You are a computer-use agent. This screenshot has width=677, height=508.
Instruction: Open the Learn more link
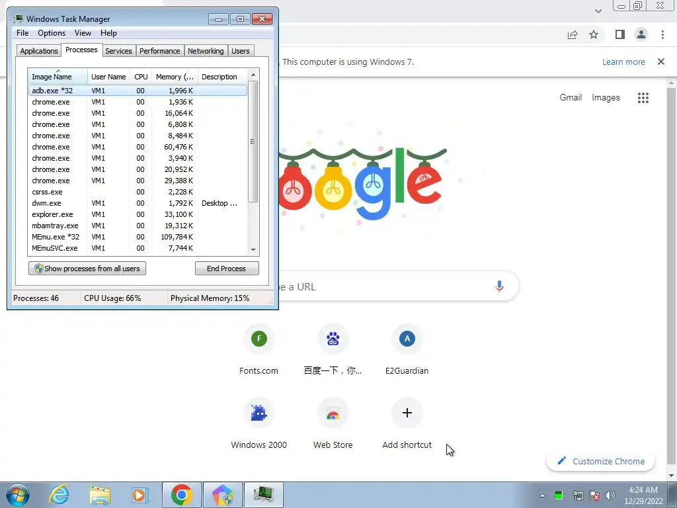(623, 62)
